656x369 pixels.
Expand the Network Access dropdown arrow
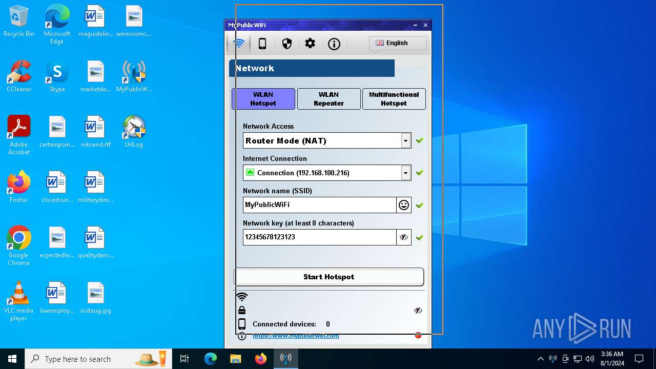point(406,140)
